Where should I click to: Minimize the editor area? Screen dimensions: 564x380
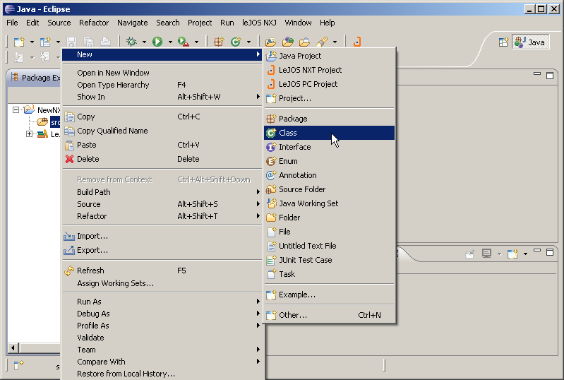coord(537,74)
